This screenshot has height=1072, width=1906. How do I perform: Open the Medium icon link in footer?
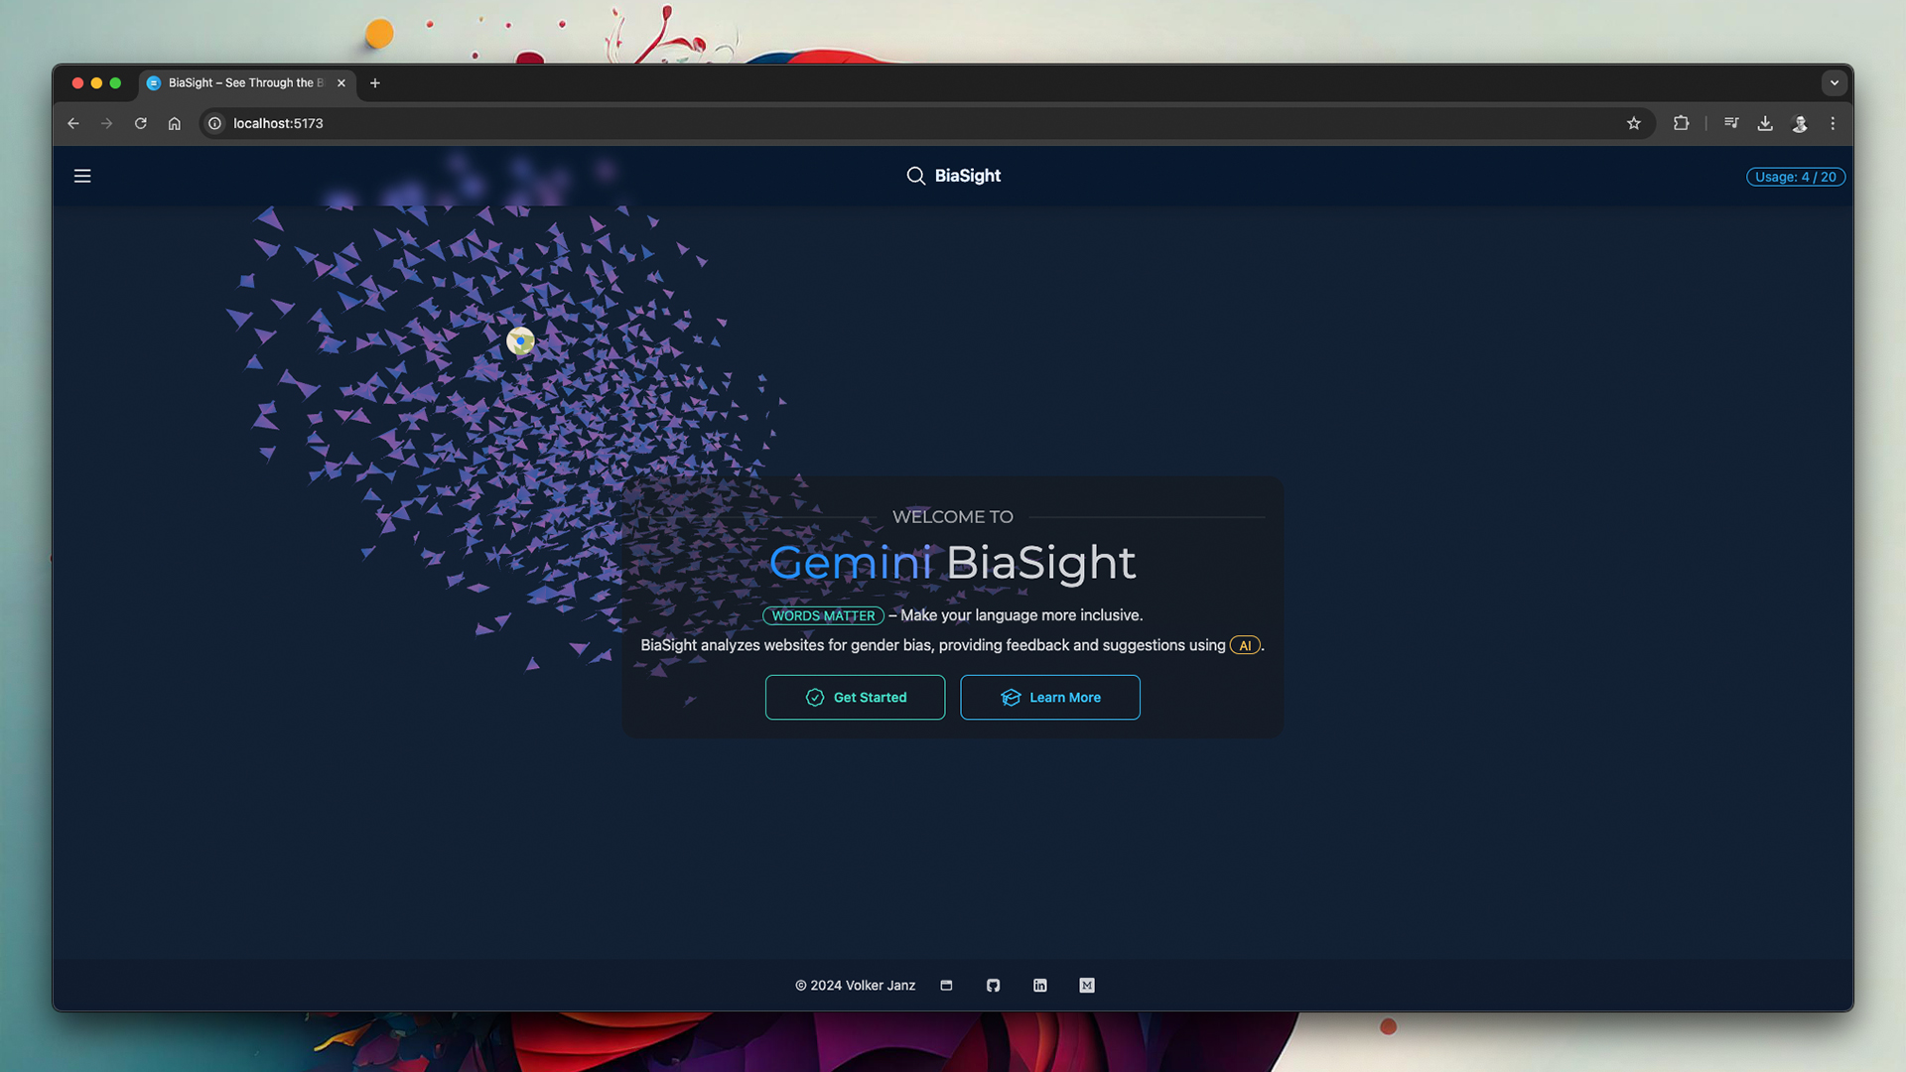(1087, 986)
